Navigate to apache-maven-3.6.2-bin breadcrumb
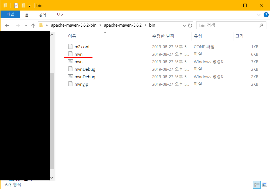 [x=74, y=25]
